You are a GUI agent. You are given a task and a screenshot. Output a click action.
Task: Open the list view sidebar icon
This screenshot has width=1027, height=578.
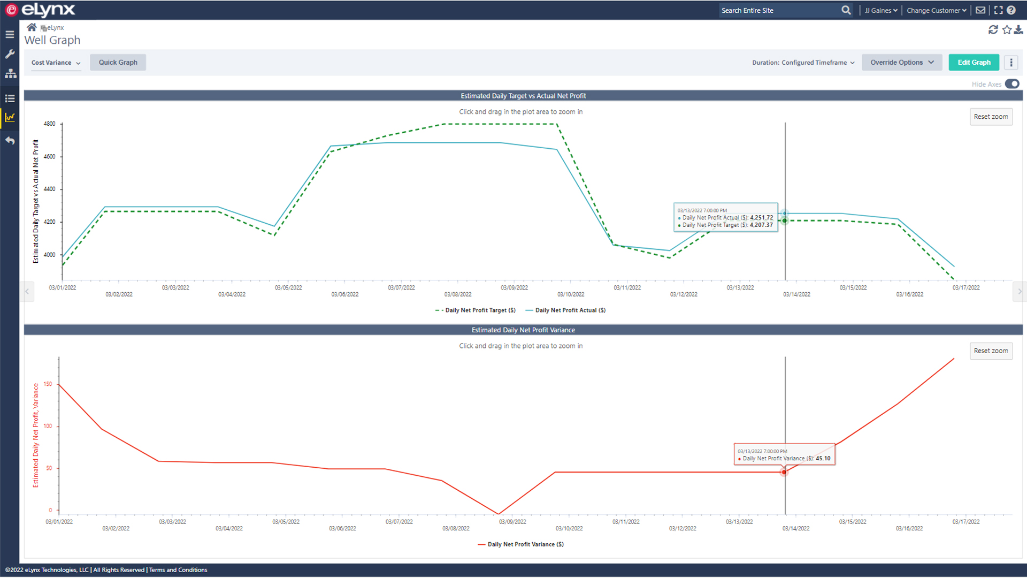point(10,98)
